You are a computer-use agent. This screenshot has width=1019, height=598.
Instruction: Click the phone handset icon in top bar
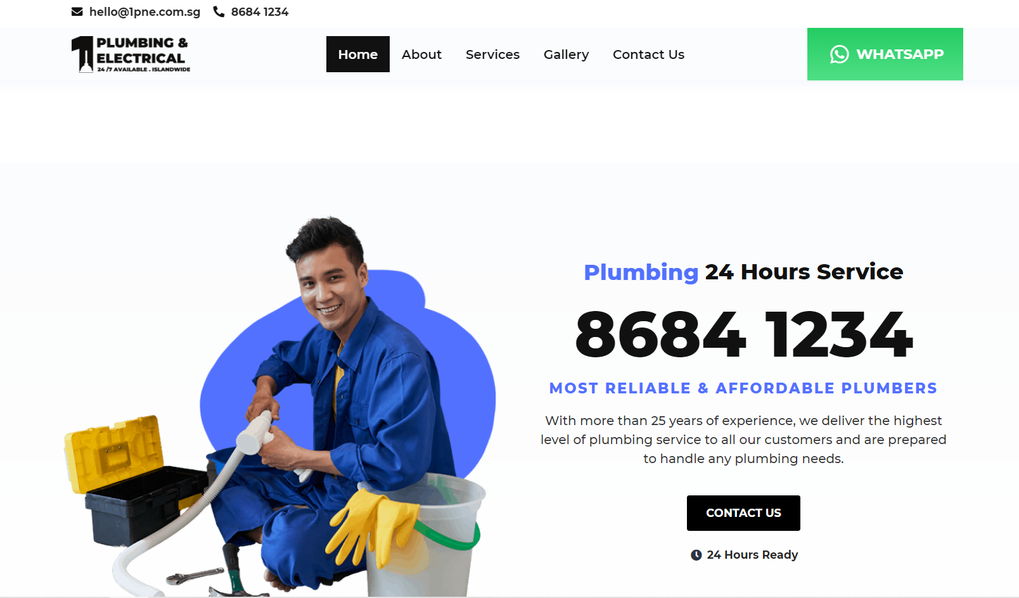tap(219, 11)
